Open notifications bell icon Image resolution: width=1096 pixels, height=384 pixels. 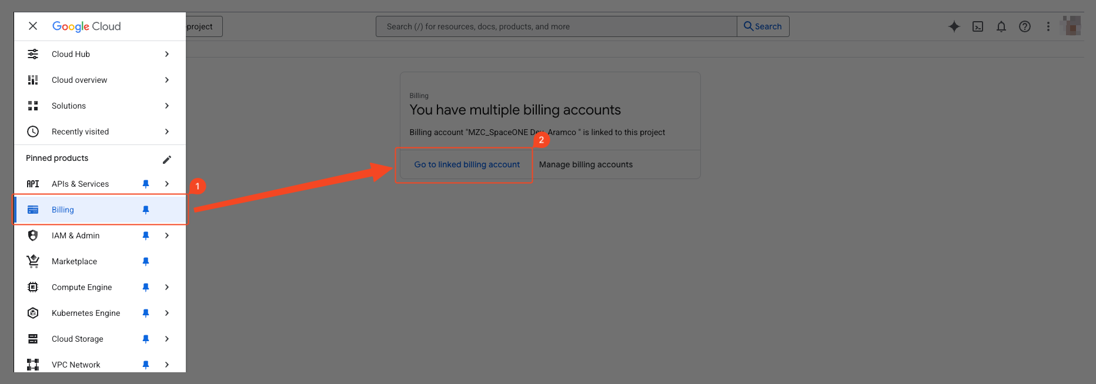(x=1001, y=26)
